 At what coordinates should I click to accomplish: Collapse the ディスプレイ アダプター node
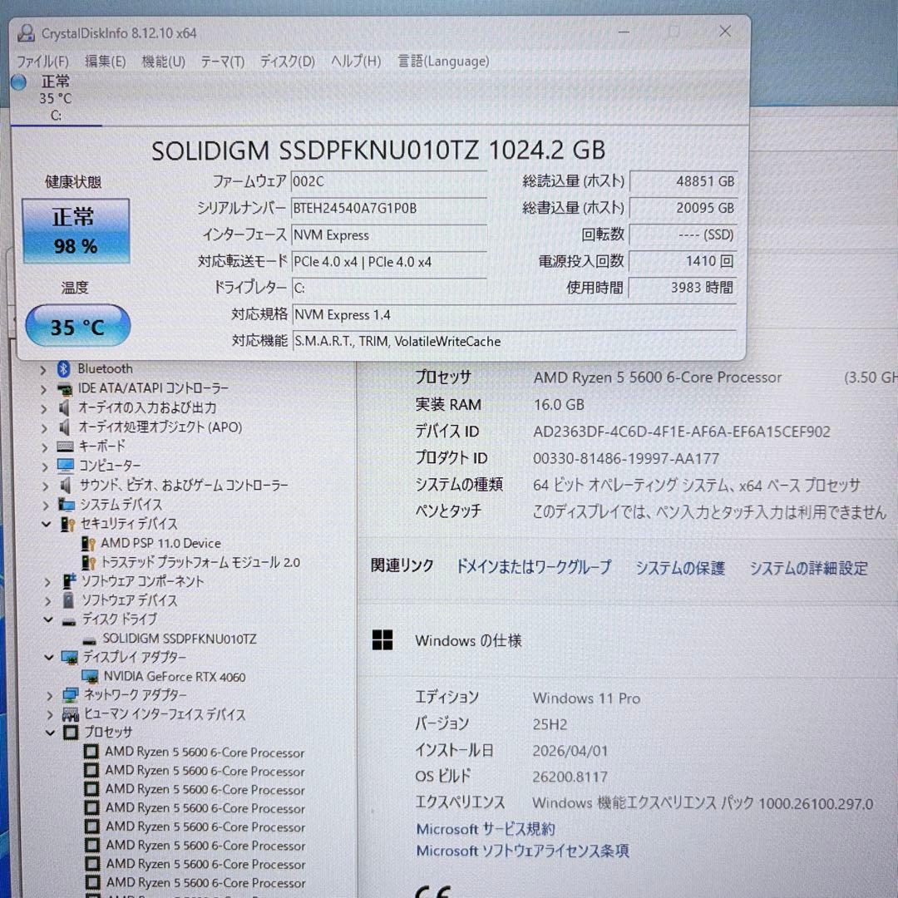[49, 658]
